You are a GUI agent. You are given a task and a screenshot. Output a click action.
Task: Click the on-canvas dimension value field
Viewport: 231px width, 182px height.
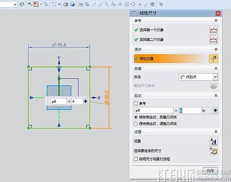[x=77, y=102]
